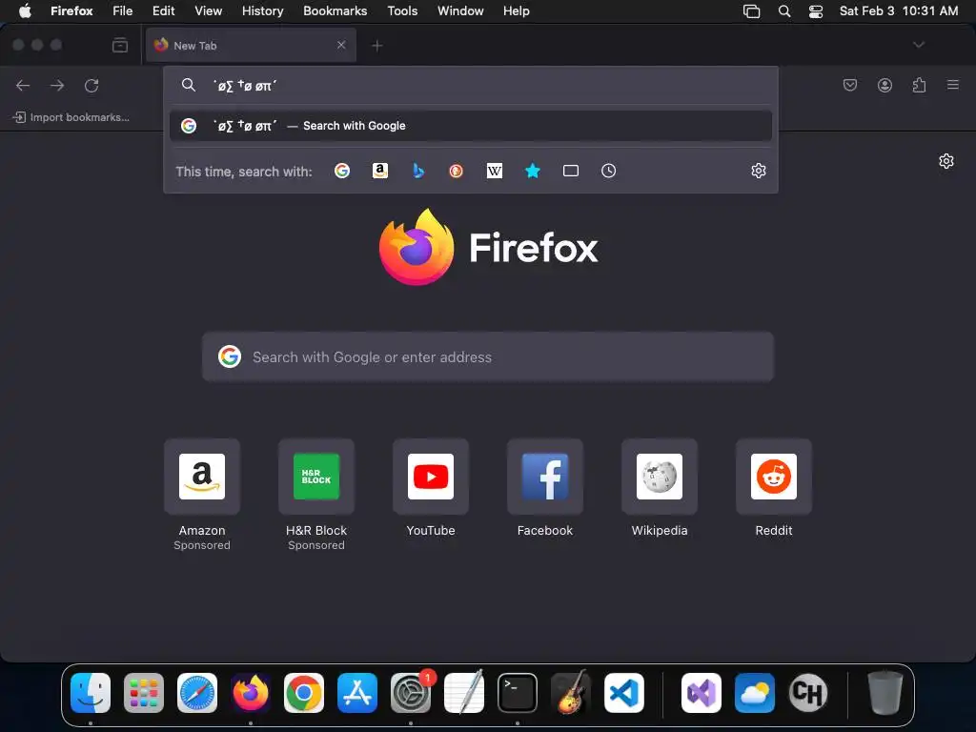Open System Settings from the dock
976x732 pixels.
[x=411, y=693]
